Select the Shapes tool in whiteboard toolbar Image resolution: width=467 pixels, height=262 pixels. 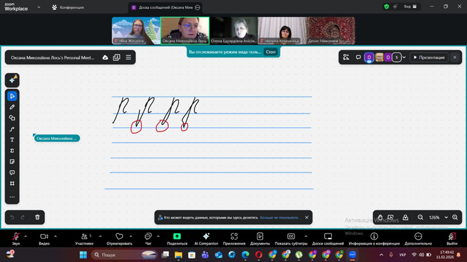[x=12, y=118]
